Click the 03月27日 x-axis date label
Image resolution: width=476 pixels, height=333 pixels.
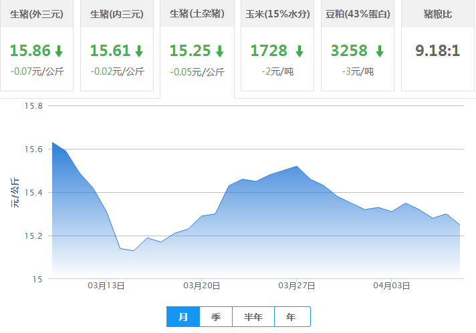pos(297,286)
